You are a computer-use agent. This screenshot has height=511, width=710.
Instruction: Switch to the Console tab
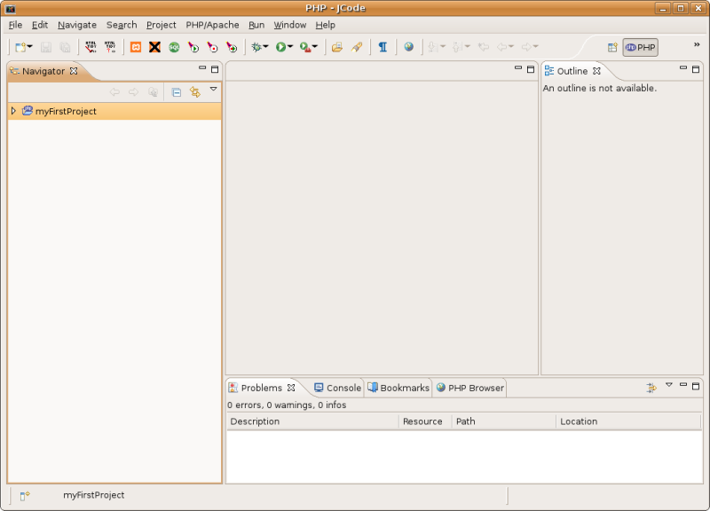coord(337,388)
